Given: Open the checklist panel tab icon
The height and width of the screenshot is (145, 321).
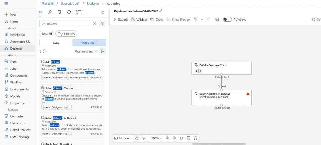Looking at the screenshot, I should (x=79, y=12).
